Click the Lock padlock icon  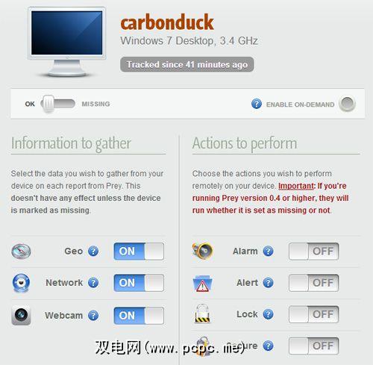coord(202,313)
